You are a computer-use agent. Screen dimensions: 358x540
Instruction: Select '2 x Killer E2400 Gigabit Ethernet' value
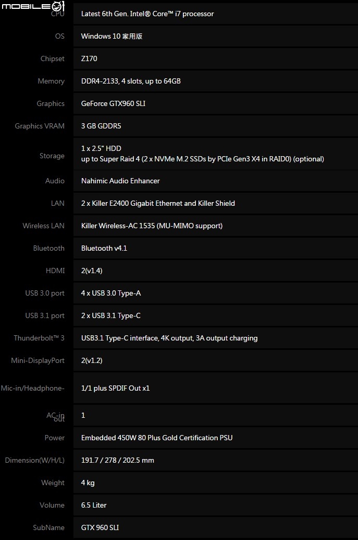[158, 203]
